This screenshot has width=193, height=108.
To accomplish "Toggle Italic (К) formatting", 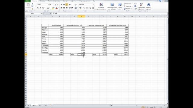I will tap(40, 8).
